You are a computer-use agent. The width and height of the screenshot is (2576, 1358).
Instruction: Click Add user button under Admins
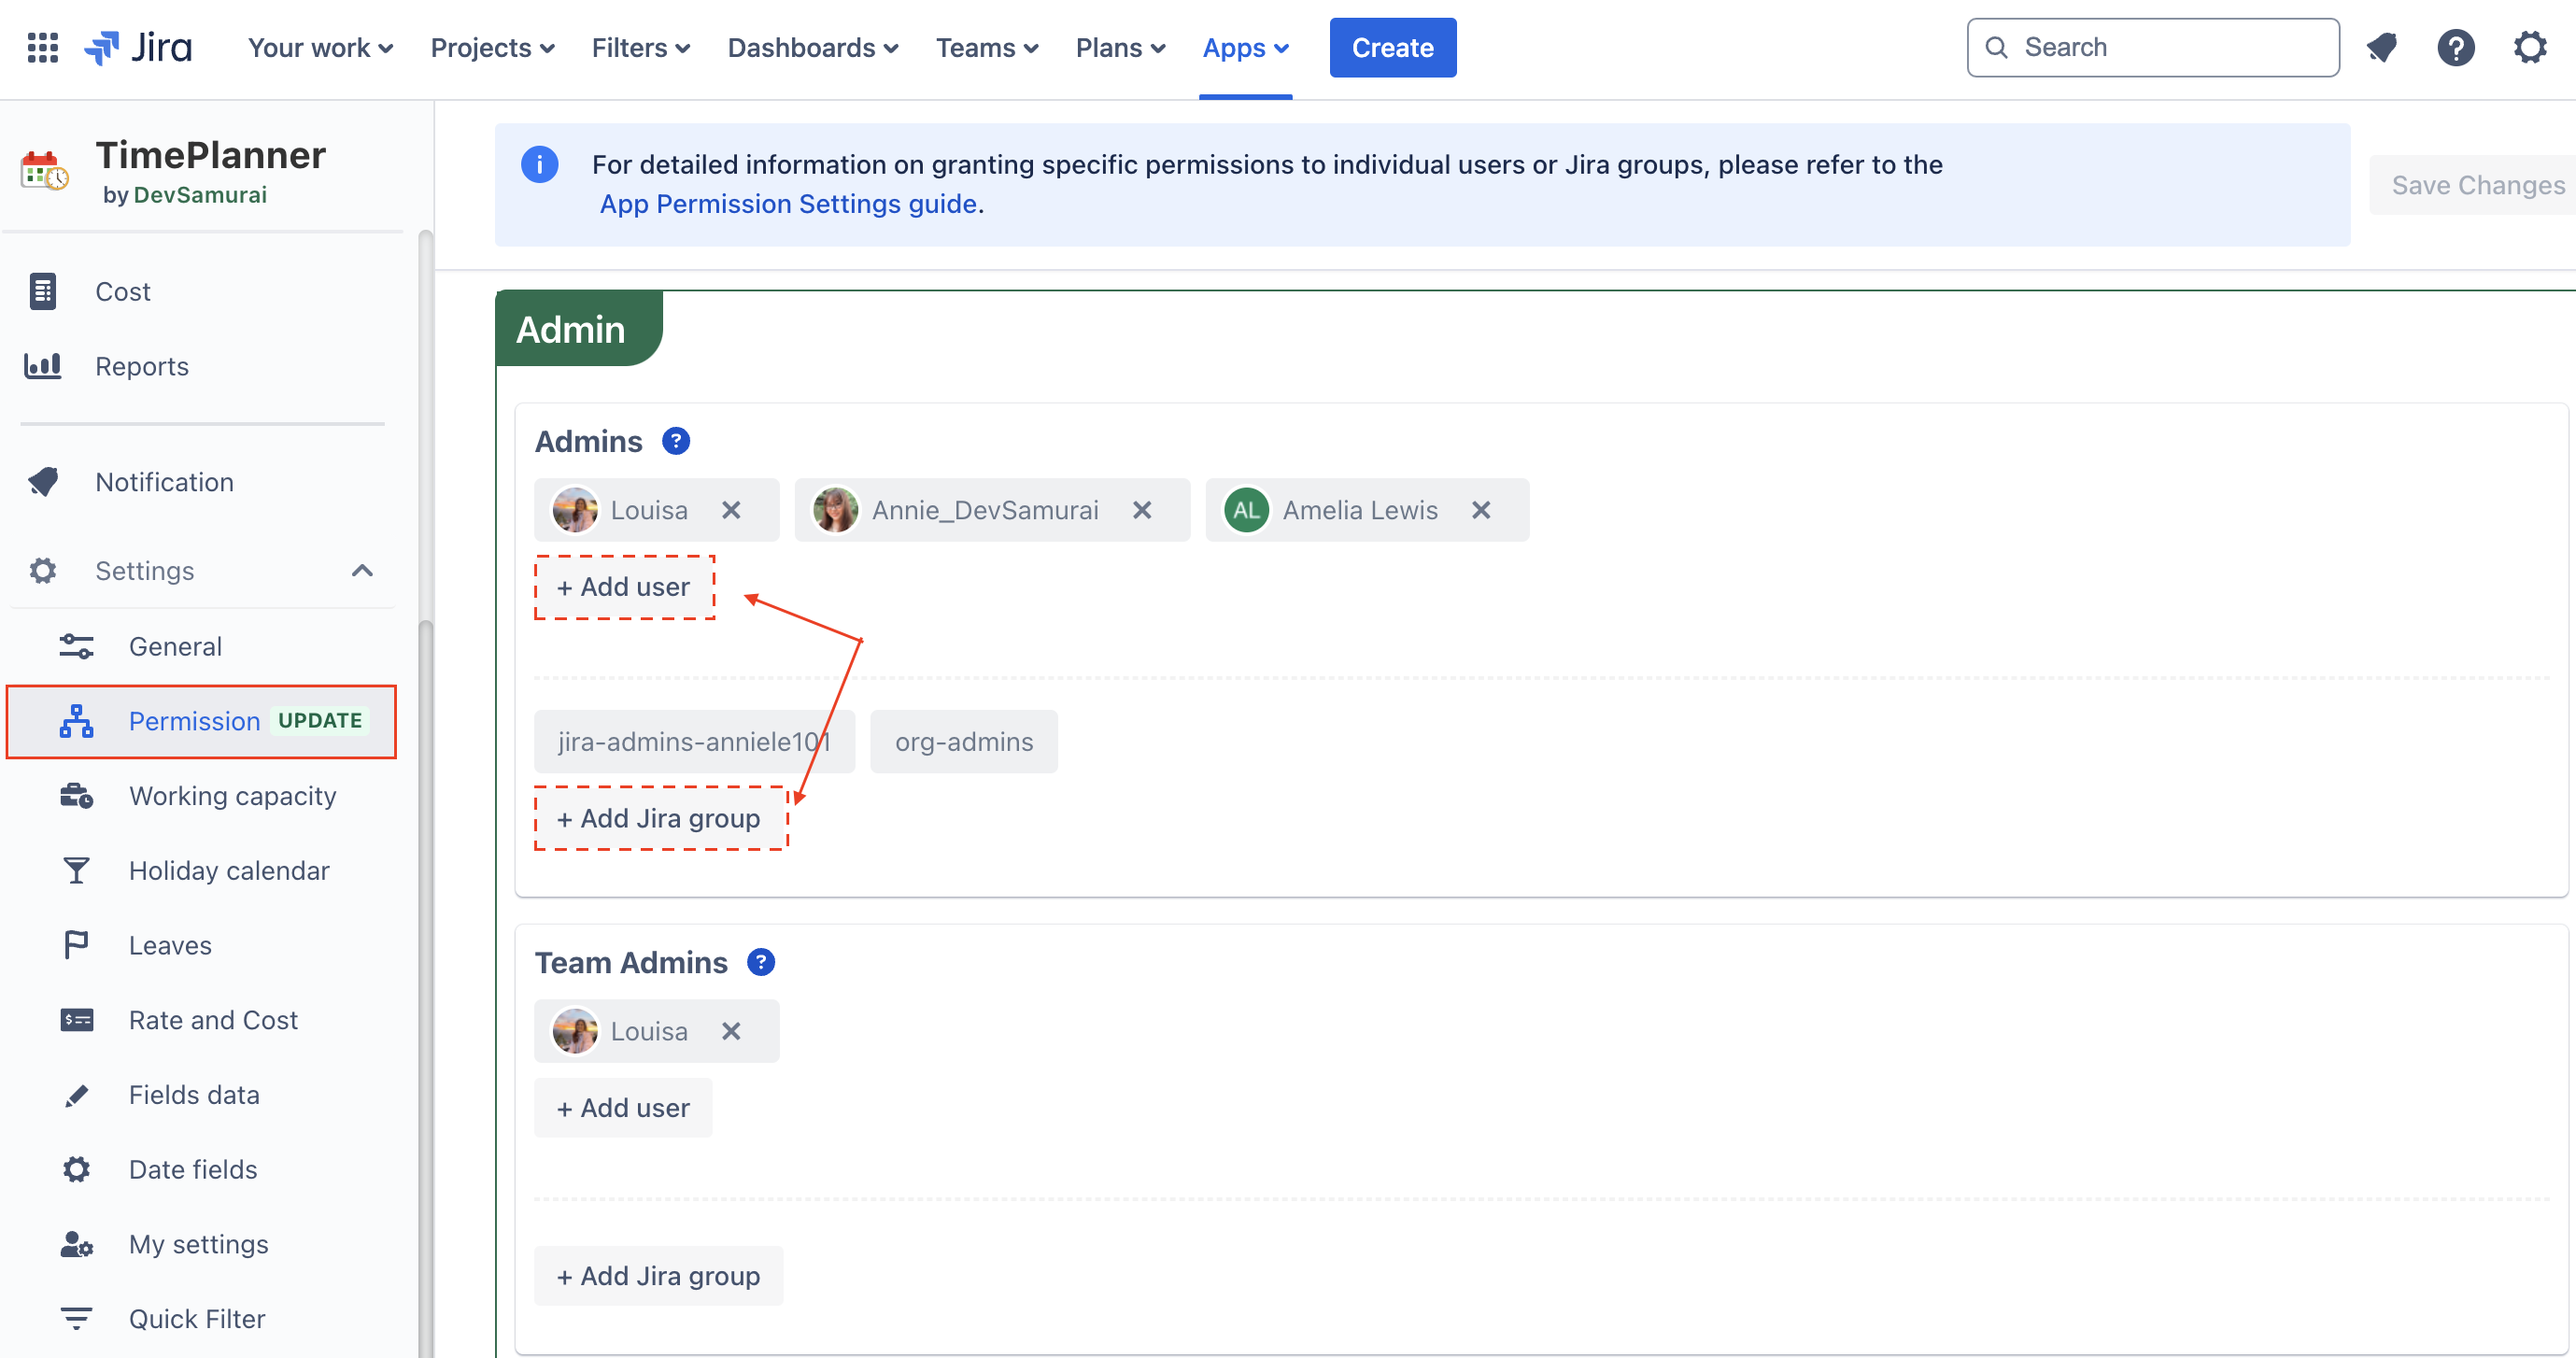point(622,587)
